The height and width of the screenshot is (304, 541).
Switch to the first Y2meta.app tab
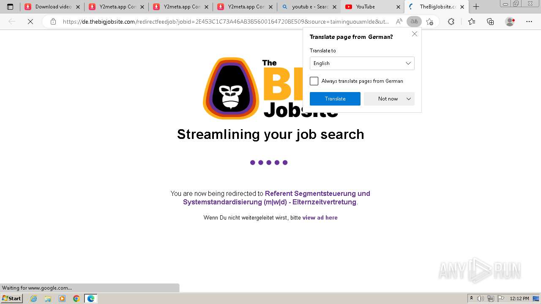click(116, 7)
